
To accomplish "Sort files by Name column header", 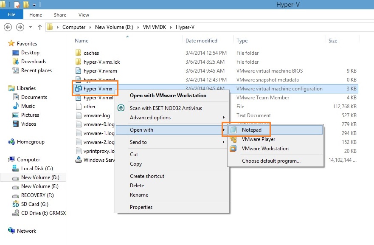I will 82,41.
